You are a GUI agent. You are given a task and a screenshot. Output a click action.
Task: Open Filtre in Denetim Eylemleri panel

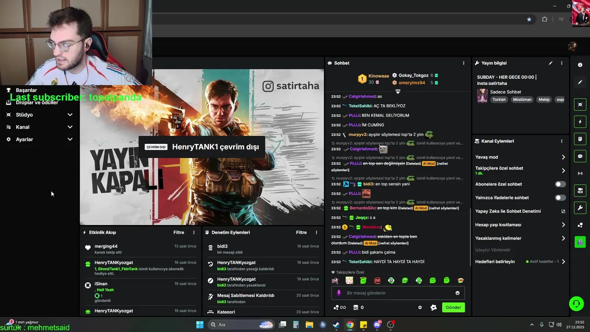pos(301,232)
